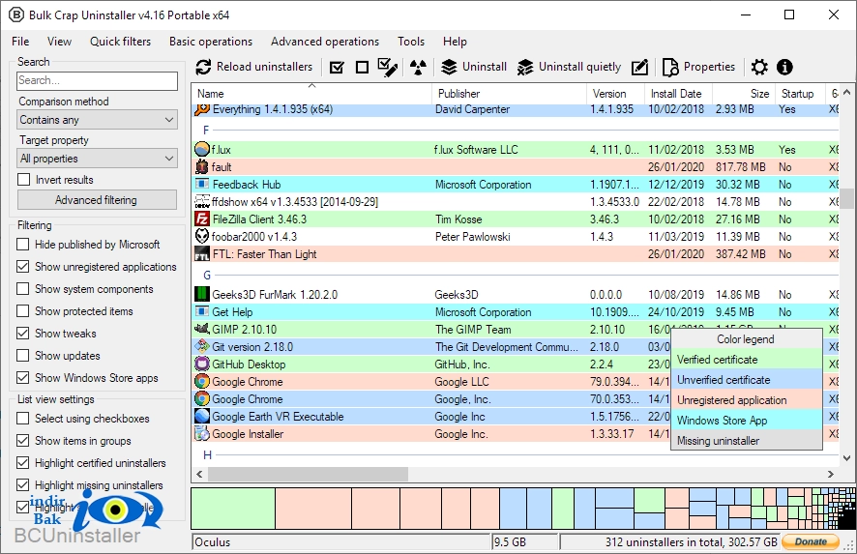Click the Google Earth VR Executable icon
857x554 pixels.
click(x=202, y=417)
